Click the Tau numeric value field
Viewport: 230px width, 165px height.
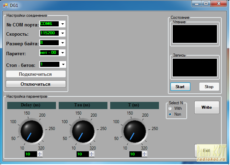coord(82,154)
